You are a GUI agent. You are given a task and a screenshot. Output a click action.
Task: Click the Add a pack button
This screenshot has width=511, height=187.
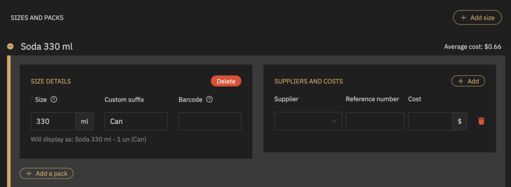pos(46,174)
